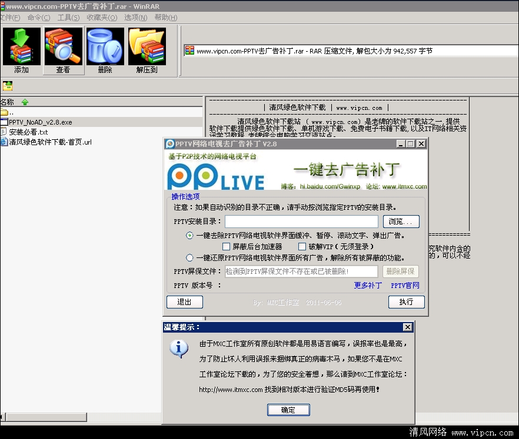
Task: Click the PPTV patch window title icon
Action: coord(170,144)
